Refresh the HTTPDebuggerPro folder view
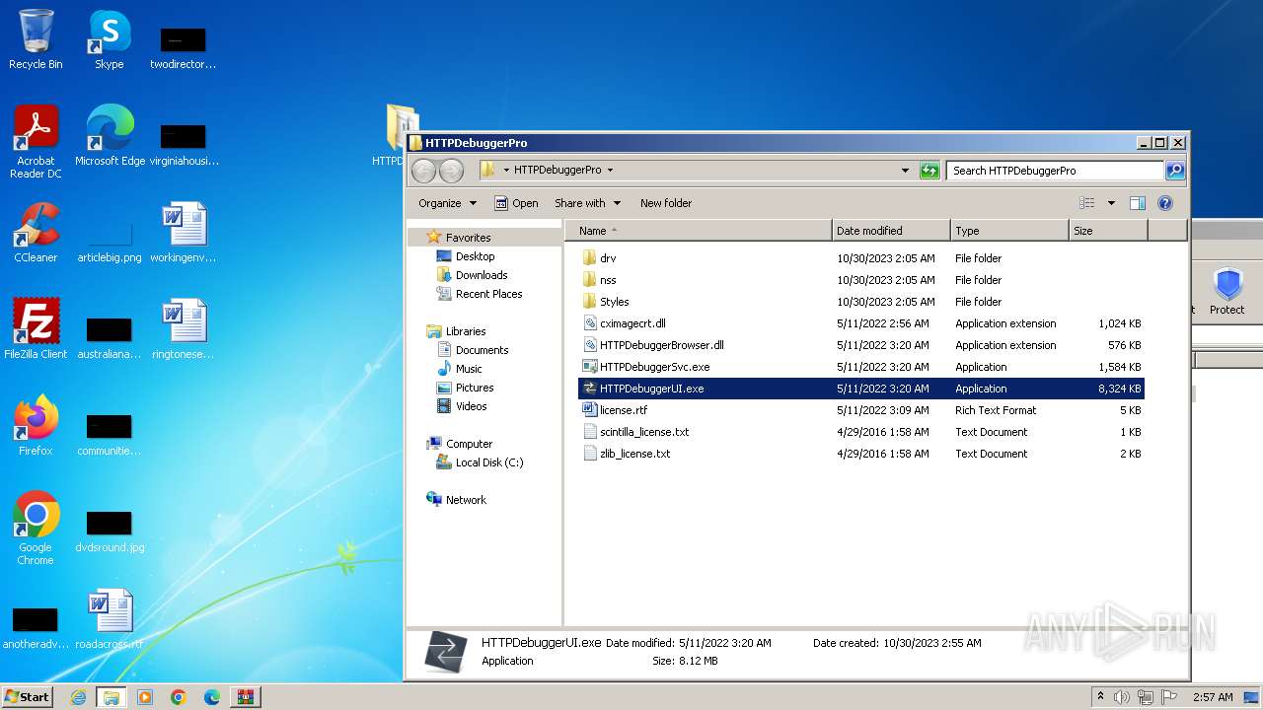1263x710 pixels. coord(929,171)
